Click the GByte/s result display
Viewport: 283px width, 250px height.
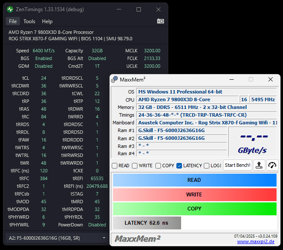tap(253, 142)
